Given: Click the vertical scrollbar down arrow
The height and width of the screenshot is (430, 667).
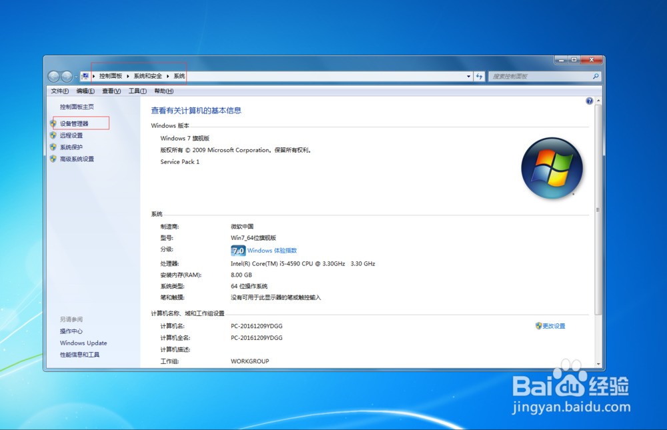Looking at the screenshot, I should pyautogui.click(x=598, y=364).
